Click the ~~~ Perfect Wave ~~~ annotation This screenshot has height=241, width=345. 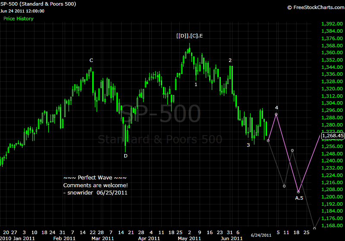pyautogui.click(x=95, y=178)
